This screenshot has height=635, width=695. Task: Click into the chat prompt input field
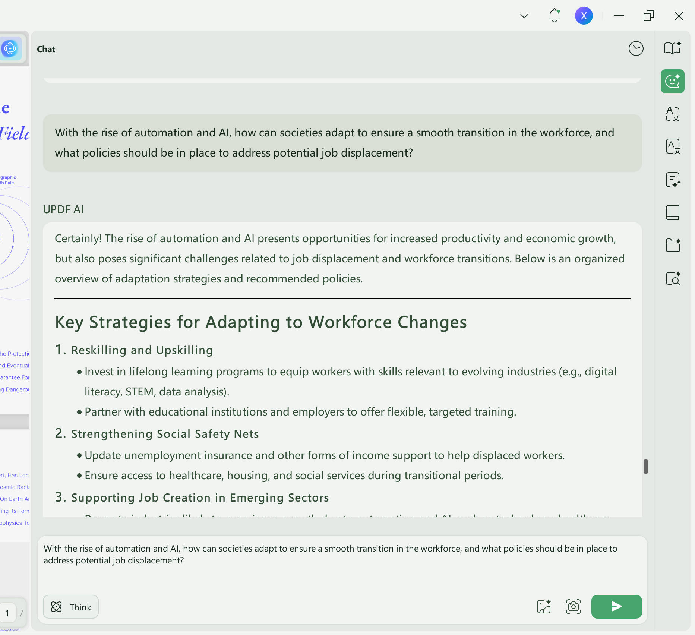[342, 563]
